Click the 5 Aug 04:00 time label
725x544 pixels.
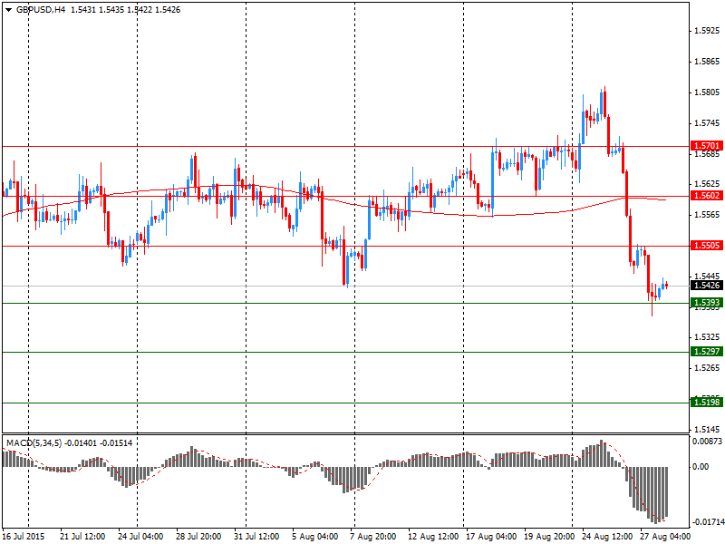click(314, 537)
